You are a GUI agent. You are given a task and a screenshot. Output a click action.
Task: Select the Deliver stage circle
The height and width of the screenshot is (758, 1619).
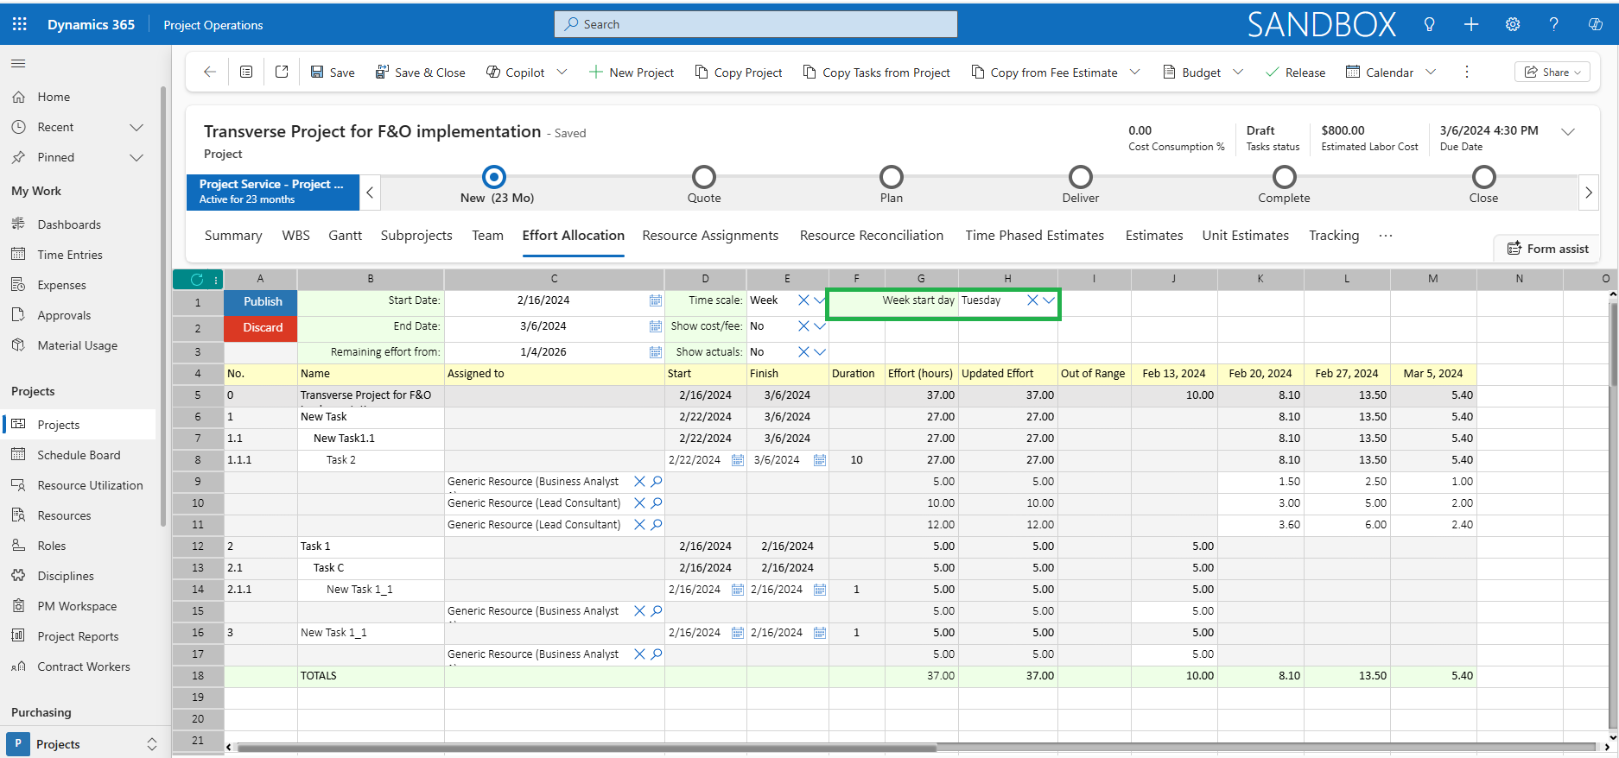[1080, 177]
